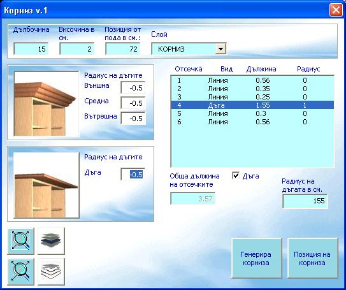This screenshot has height=290, width=346.
Task: Select segment 5 Линия with length 0.3
Action: pyautogui.click(x=252, y=113)
